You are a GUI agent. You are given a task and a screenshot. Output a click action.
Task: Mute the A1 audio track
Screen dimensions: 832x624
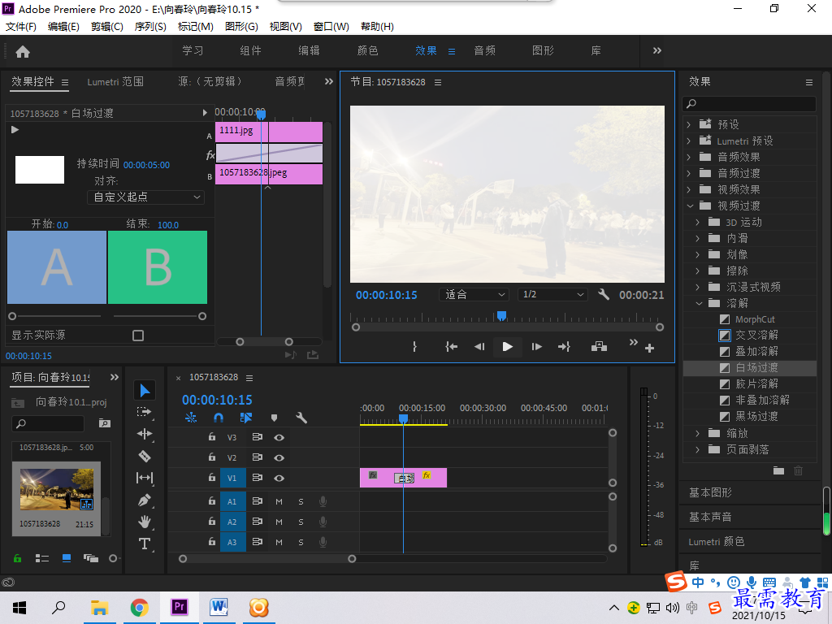tap(279, 501)
